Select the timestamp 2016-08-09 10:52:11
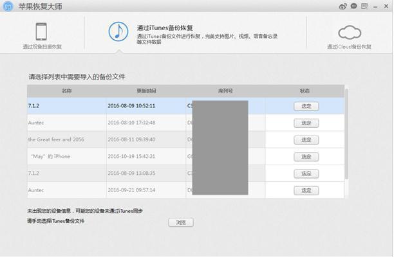This screenshot has width=394, height=257. [131, 106]
